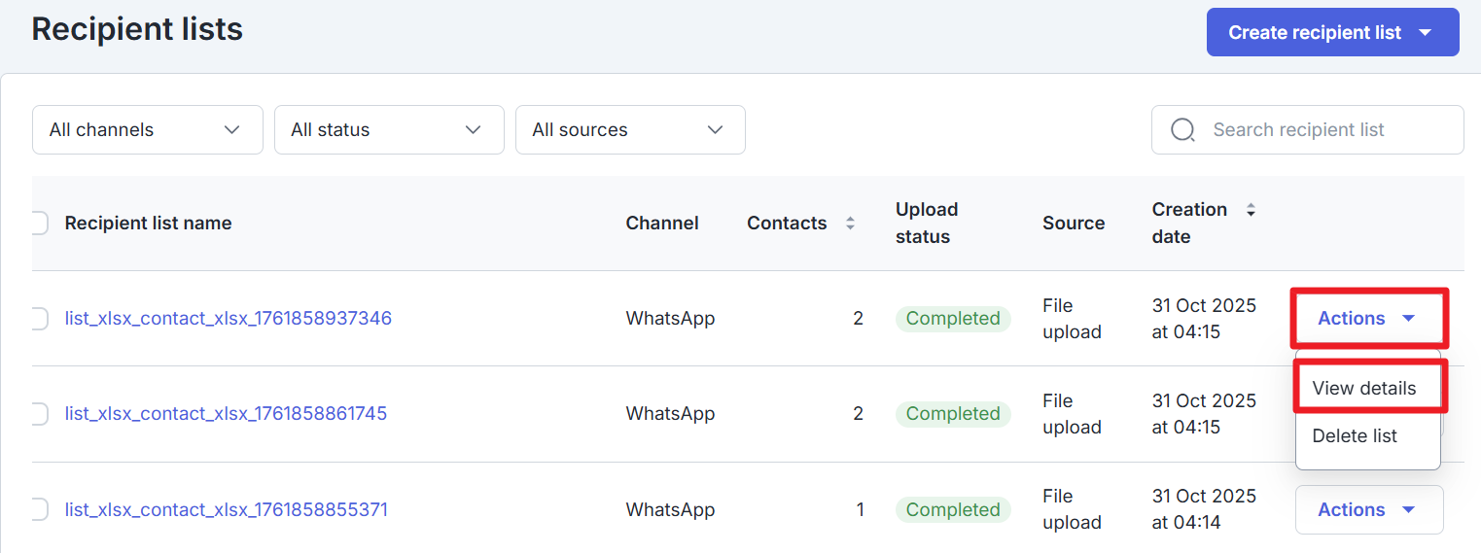Viewport: 1481px width, 553px height.
Task: Choose Delete list from Actions menu
Action: pyautogui.click(x=1354, y=436)
